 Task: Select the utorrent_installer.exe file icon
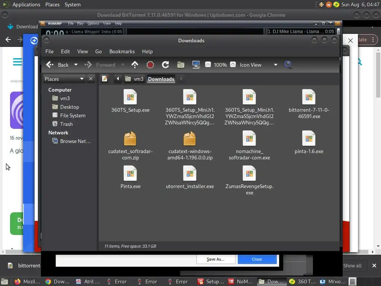190,173
